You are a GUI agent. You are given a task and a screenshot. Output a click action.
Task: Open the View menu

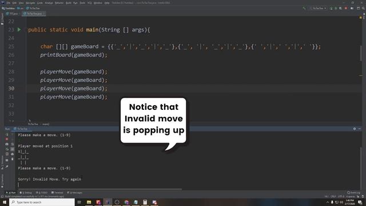pos(21,3)
